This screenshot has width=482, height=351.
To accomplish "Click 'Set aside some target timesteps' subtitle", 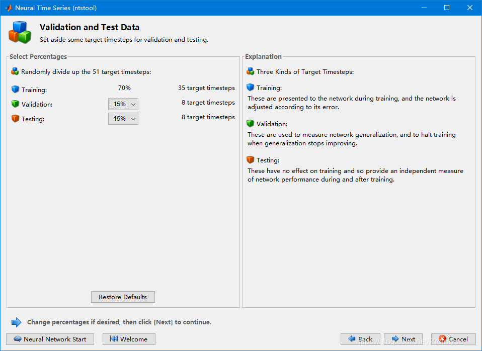I will click(x=124, y=40).
